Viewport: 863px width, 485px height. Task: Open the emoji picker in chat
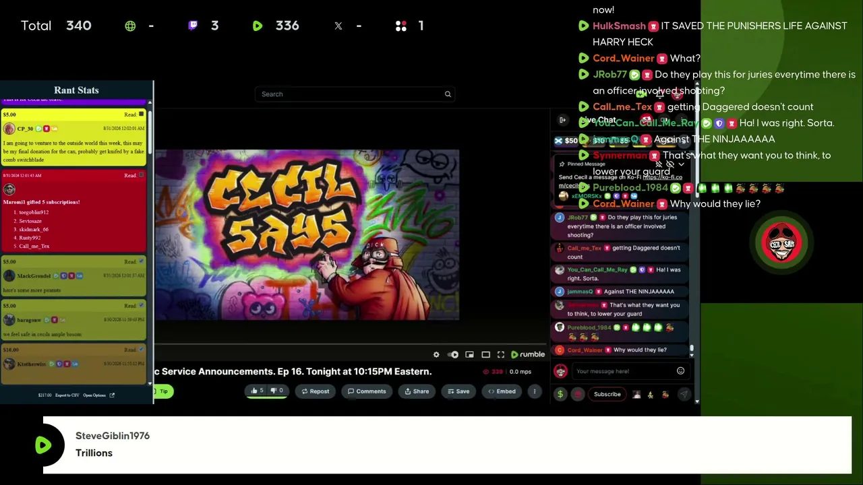click(x=680, y=371)
